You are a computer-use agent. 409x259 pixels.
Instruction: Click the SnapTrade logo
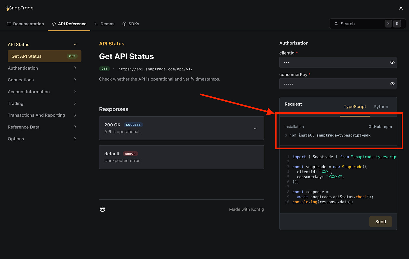coord(19,8)
